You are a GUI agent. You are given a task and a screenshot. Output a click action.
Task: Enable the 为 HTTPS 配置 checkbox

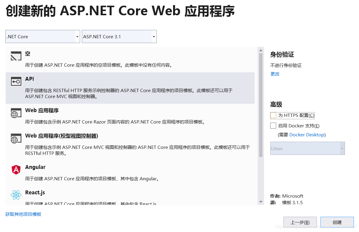273,115
